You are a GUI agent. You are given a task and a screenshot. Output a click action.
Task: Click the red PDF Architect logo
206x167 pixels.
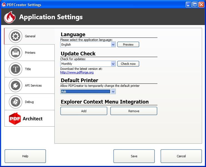coord(15,119)
